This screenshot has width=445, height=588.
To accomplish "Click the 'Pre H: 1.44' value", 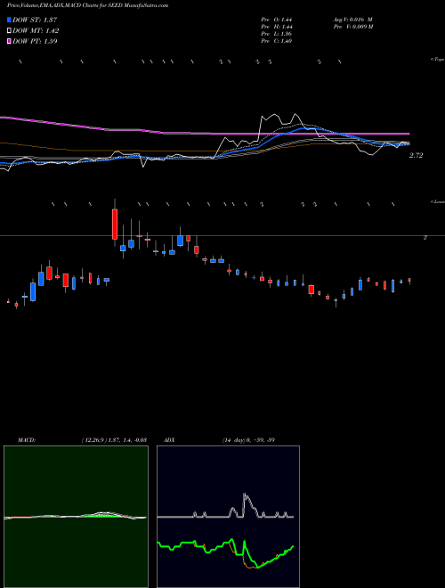I will pos(277,27).
